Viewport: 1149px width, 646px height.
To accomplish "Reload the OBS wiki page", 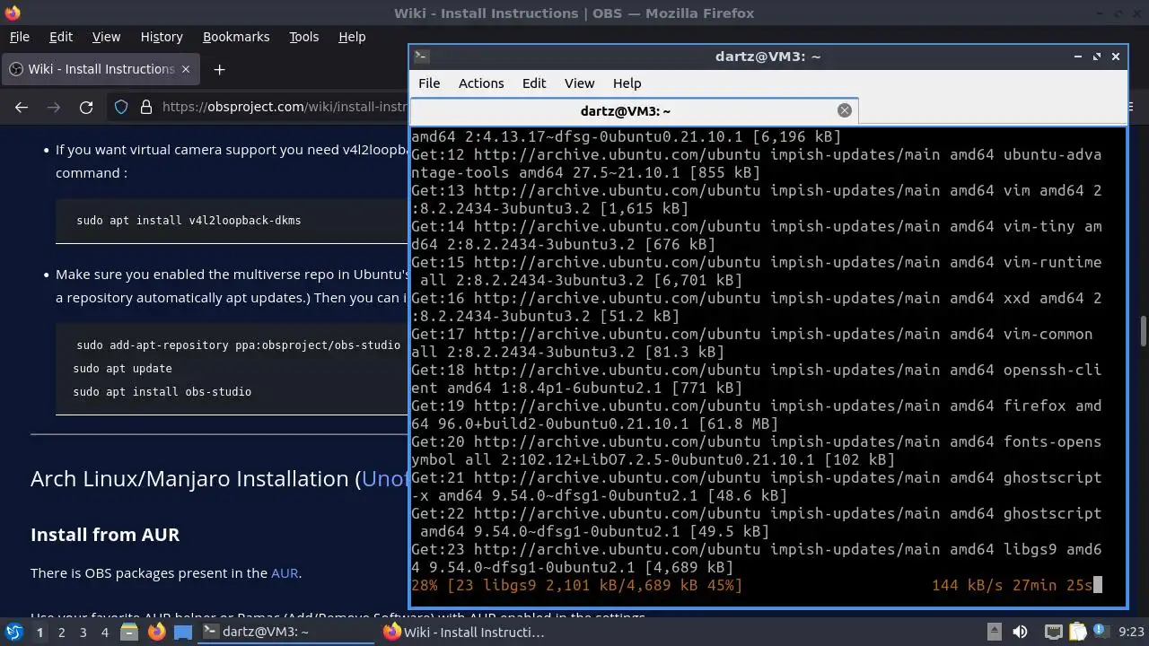I will (x=86, y=107).
